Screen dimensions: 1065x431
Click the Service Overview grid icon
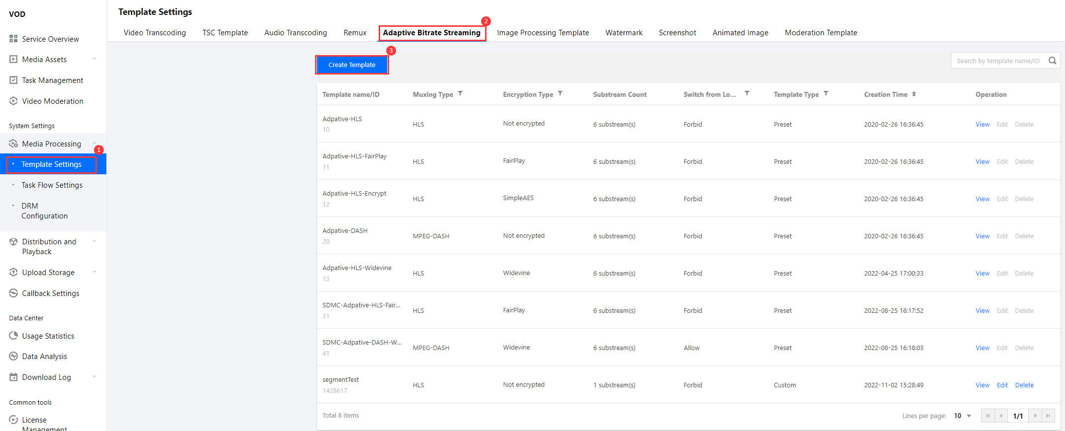click(13, 39)
